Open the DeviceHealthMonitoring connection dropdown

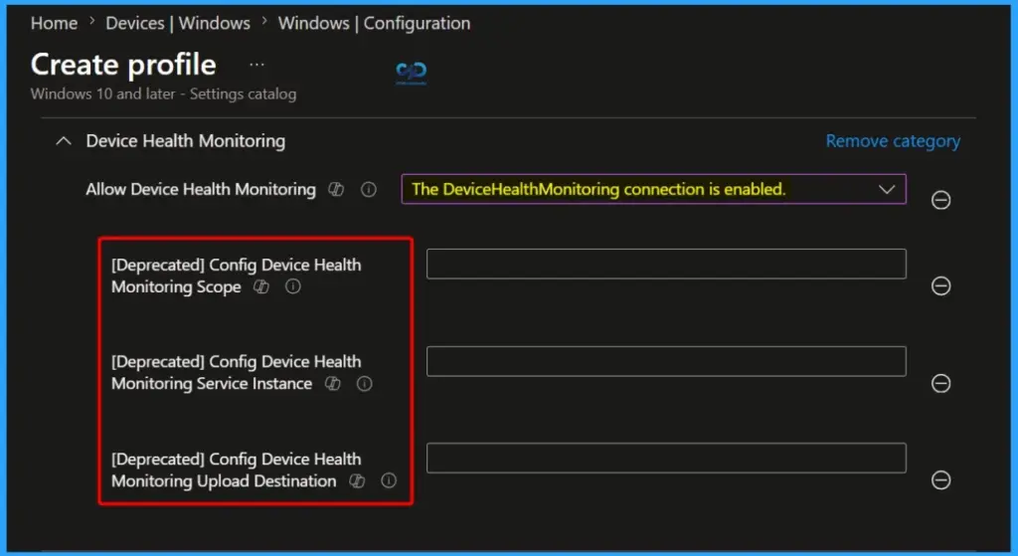pyautogui.click(x=653, y=189)
